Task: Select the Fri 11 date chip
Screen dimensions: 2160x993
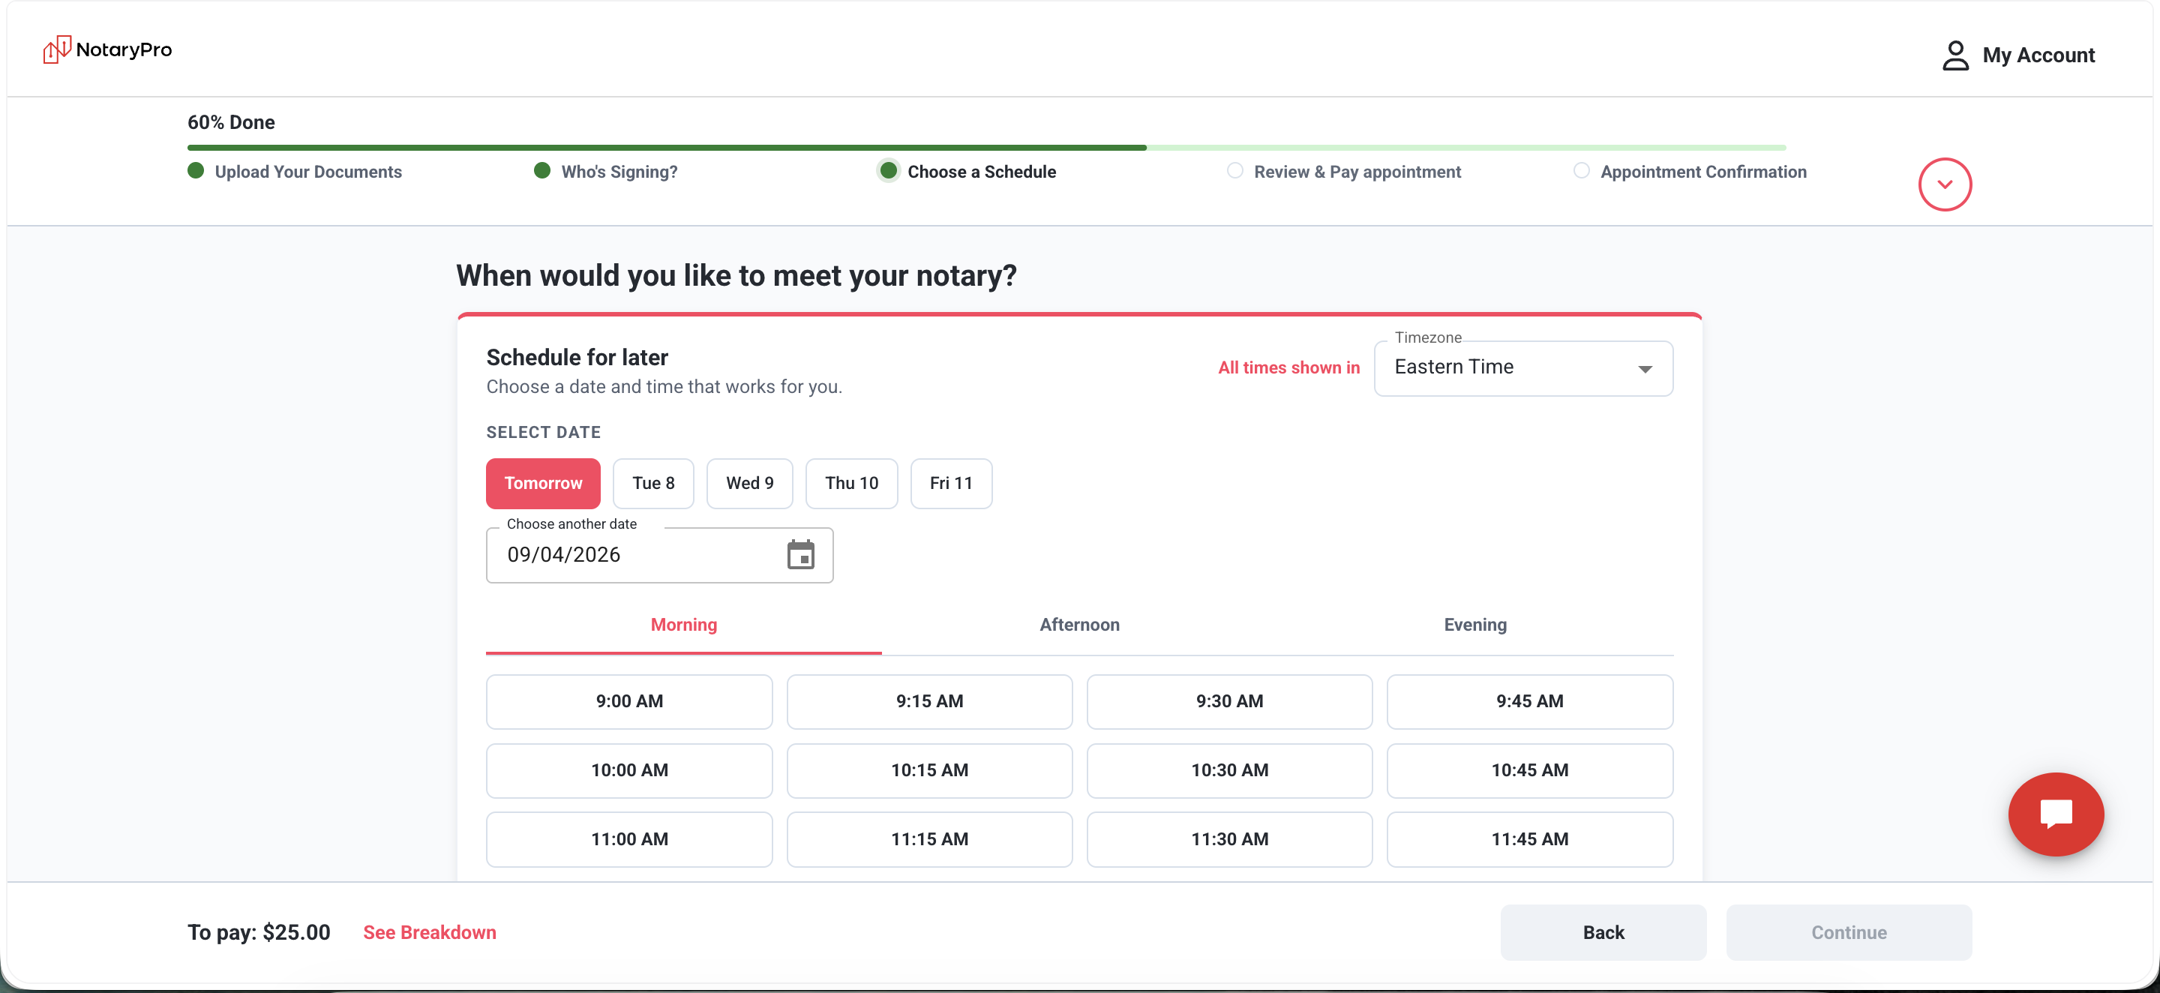Action: 951,483
